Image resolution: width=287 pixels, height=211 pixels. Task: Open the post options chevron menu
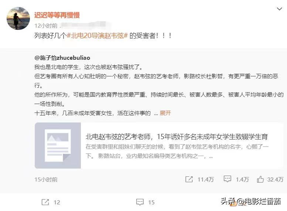point(279,9)
